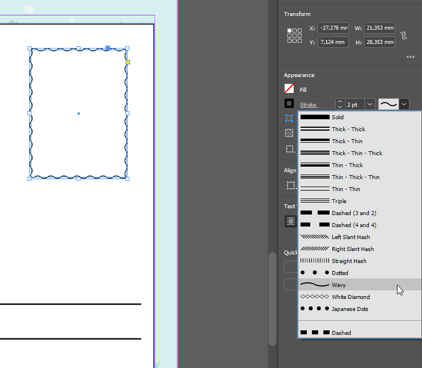The image size is (422, 368).
Task: Click the opacity checkerboard icon
Action: click(x=290, y=133)
